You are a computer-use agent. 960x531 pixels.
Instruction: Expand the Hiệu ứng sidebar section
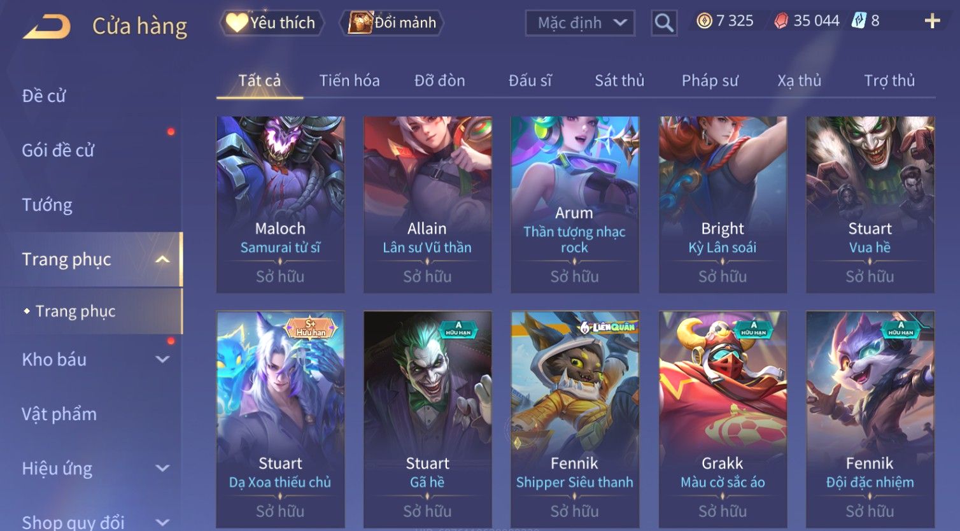163,468
